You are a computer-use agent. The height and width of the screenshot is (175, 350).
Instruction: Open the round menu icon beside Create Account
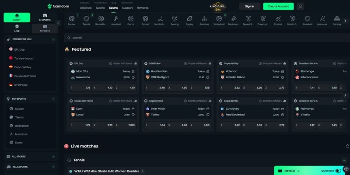[x=300, y=6]
